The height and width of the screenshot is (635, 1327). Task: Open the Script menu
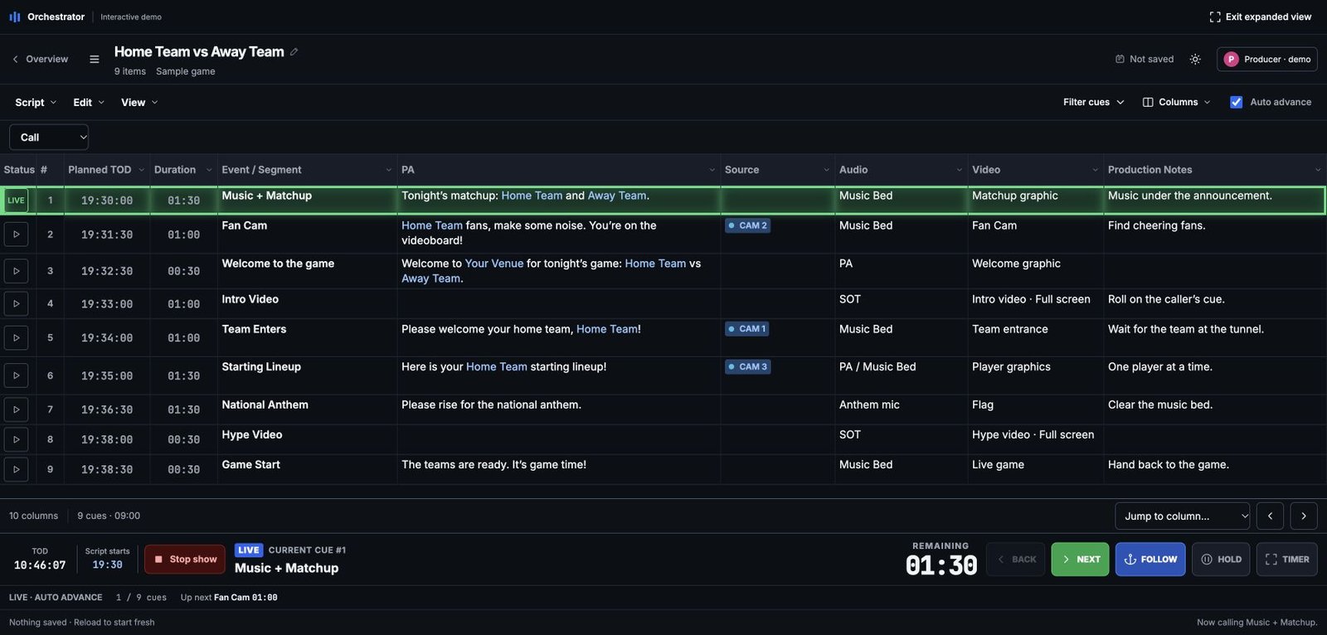(36, 102)
